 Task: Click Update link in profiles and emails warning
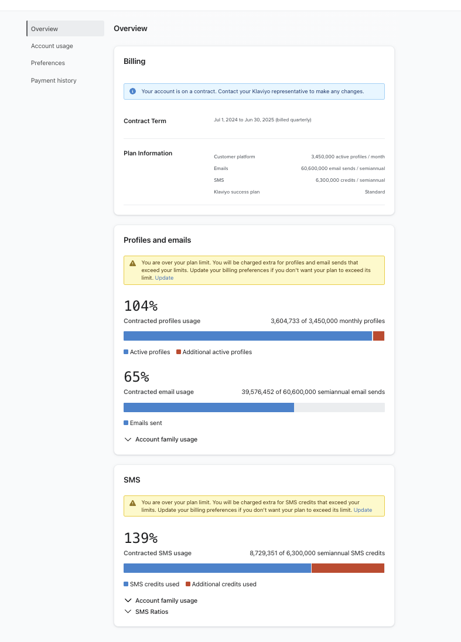[164, 278]
